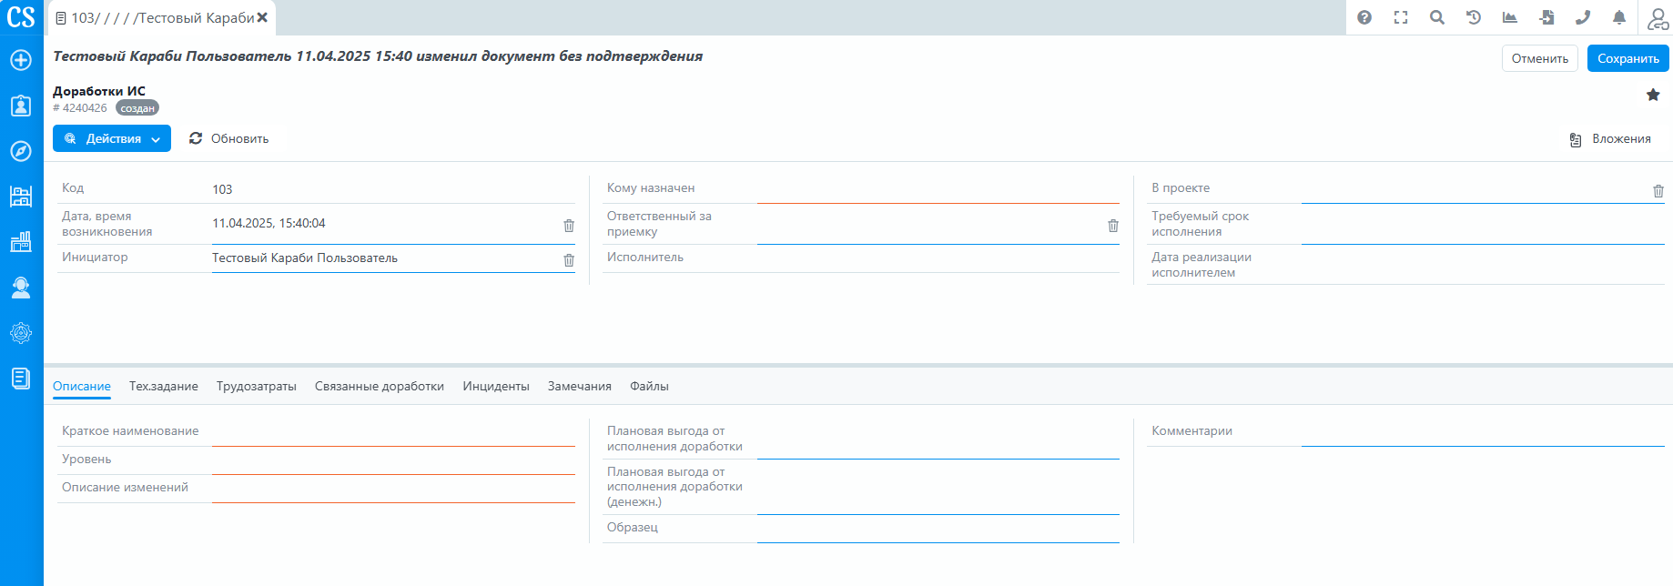The height and width of the screenshot is (586, 1673).
Task: Click the plus icon in left sidebar
Action: (x=21, y=60)
